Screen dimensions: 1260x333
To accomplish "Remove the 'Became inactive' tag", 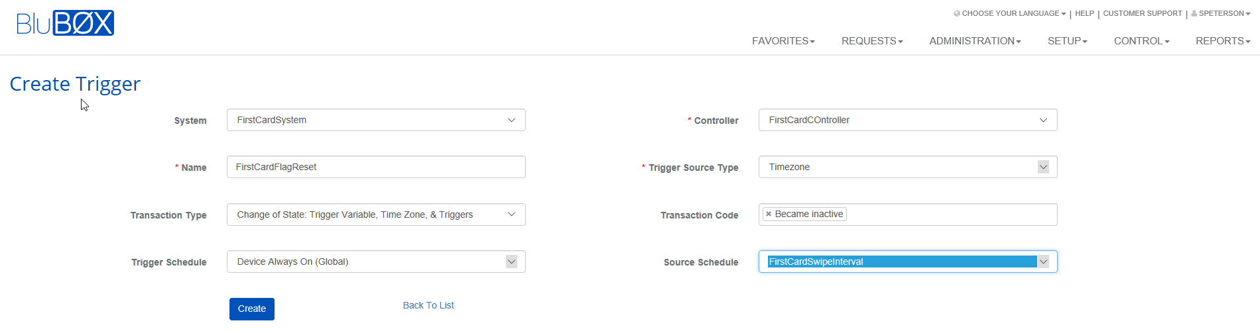I will 769,214.
